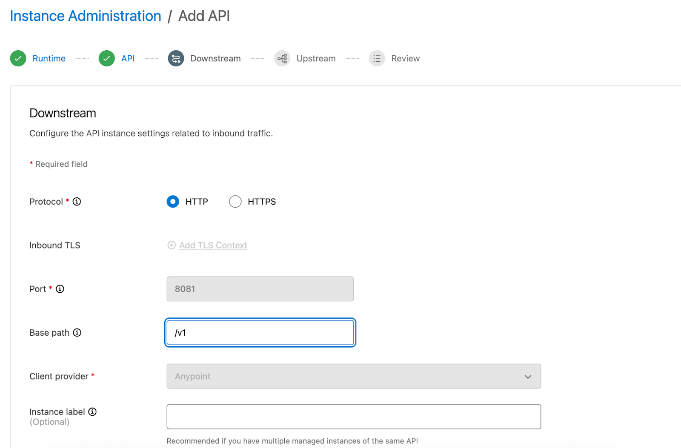Click inside the Base path field
The height and width of the screenshot is (448, 681).
tap(260, 333)
